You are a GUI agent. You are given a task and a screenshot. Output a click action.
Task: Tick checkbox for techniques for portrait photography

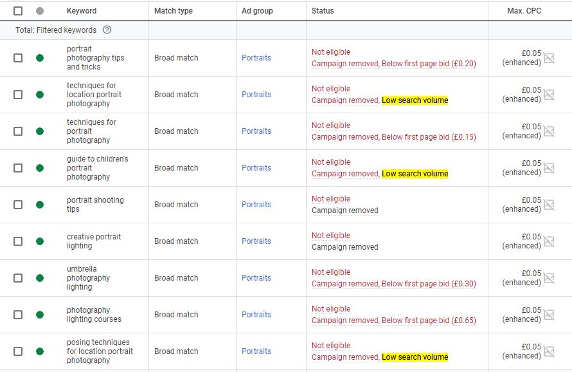pyautogui.click(x=18, y=131)
